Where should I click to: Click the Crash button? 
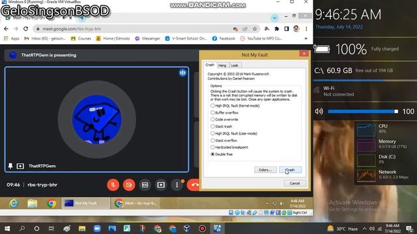point(291,170)
